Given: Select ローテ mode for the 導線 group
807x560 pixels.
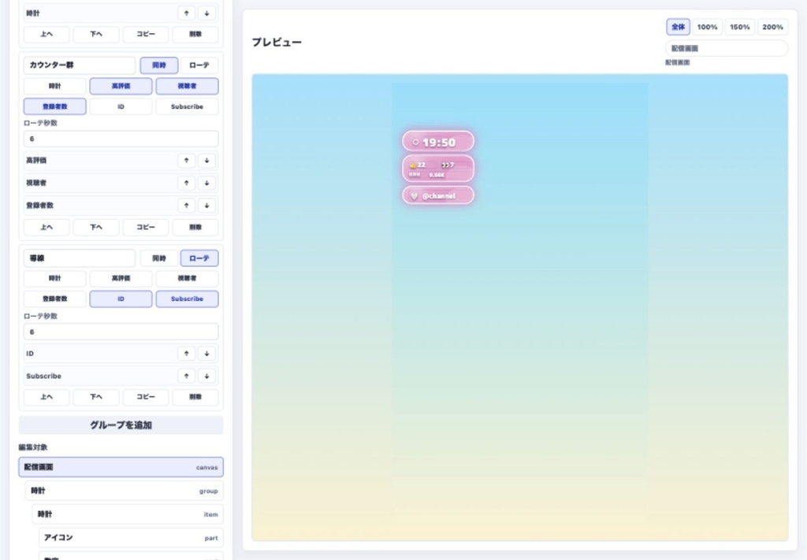Looking at the screenshot, I should (x=199, y=258).
